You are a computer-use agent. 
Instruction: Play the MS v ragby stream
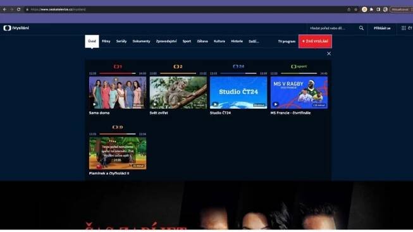click(x=299, y=92)
